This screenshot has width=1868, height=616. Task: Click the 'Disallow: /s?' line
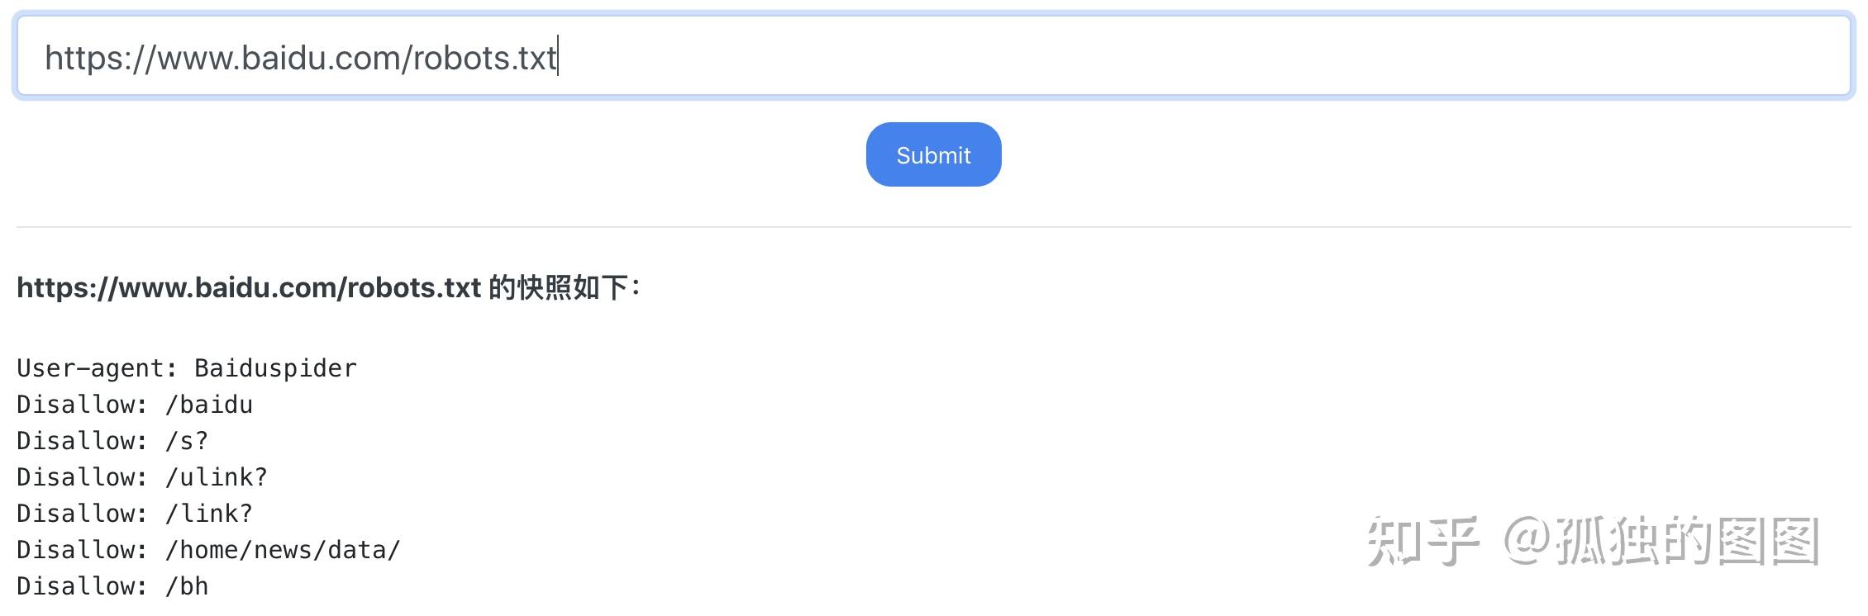112,441
